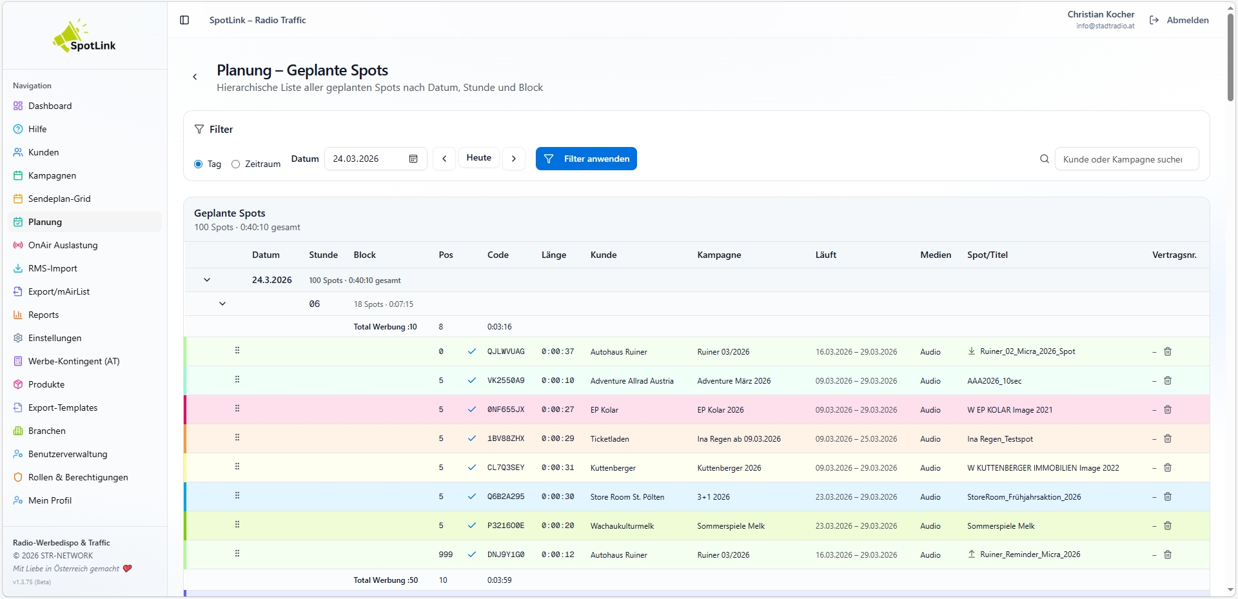Viewport: 1238px width, 599px height.
Task: Click the calendar icon in date field
Action: pyautogui.click(x=413, y=159)
